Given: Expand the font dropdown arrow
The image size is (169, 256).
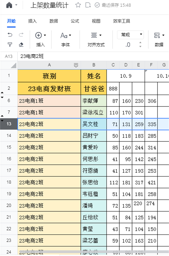Looking at the screenshot, I should point(70,35).
